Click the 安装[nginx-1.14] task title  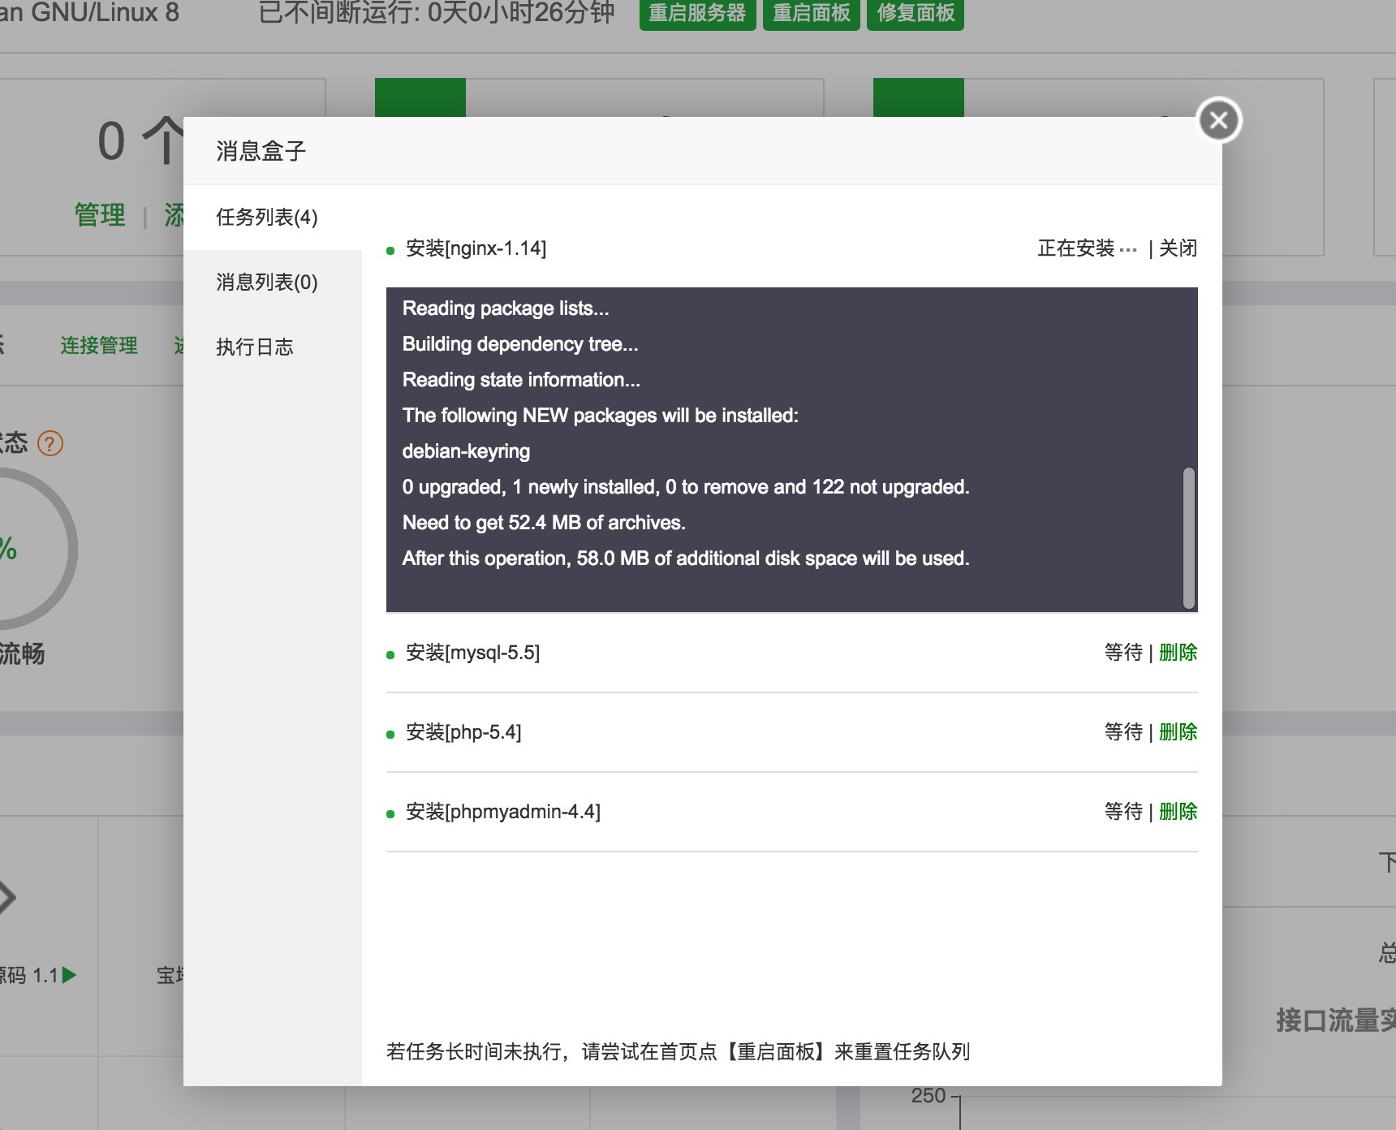(476, 248)
